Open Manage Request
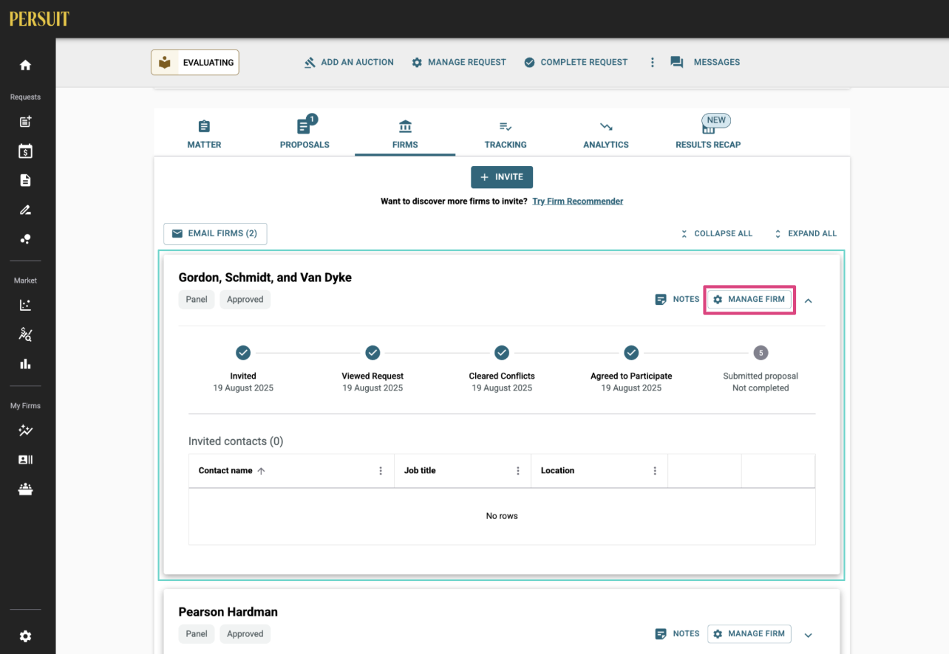Screen dimensions: 949x654 point(459,63)
